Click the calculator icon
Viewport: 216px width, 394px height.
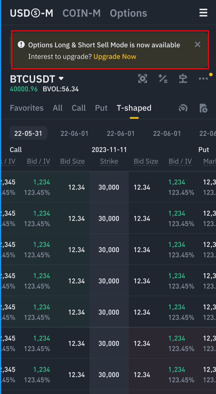click(x=163, y=79)
